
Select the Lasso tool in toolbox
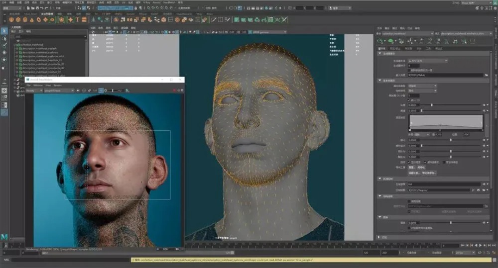coord(4,38)
